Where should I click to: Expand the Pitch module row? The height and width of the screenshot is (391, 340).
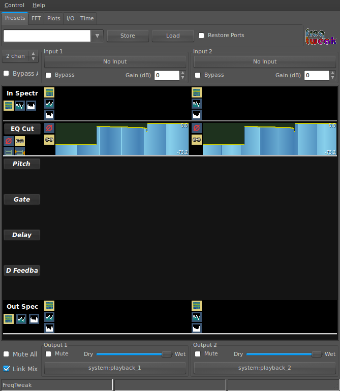[x=22, y=164]
